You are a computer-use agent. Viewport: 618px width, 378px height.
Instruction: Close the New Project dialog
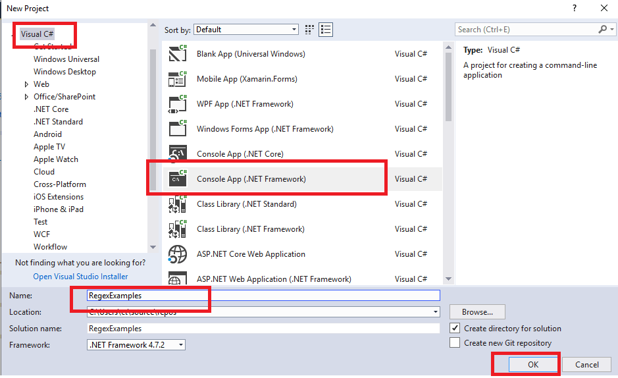(x=604, y=8)
